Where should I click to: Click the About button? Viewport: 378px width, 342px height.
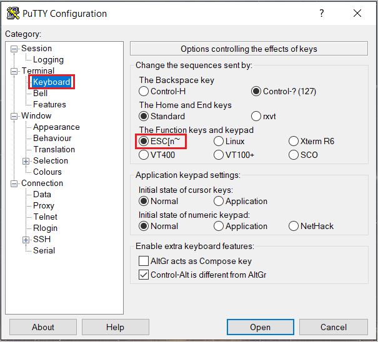pos(42,327)
